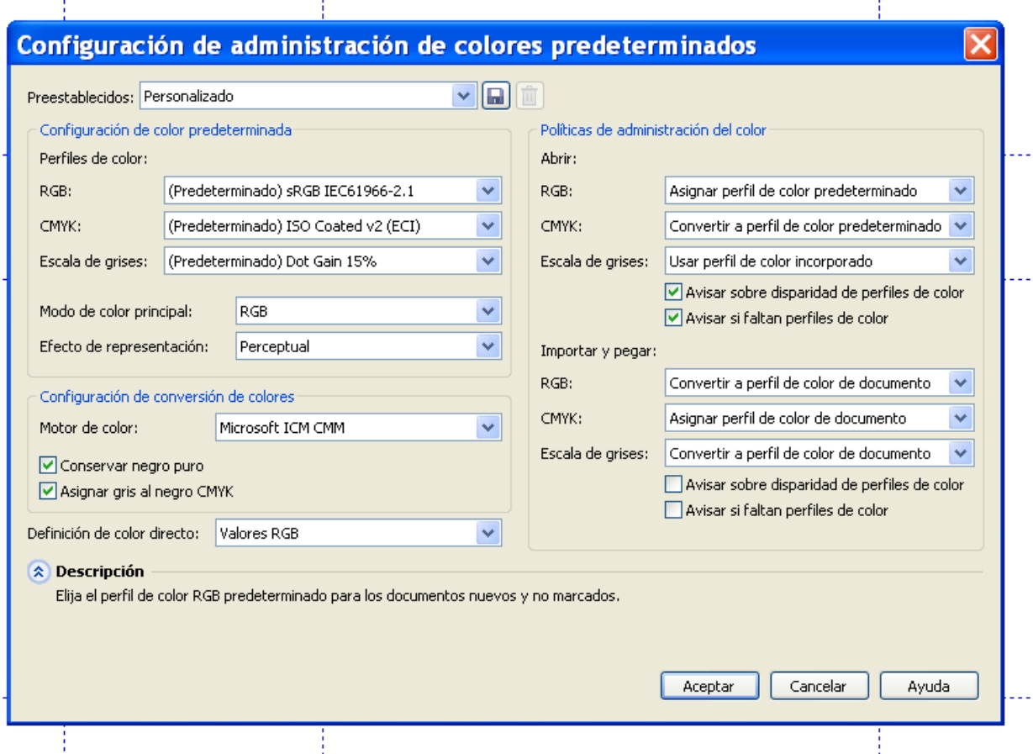The image size is (1033, 754).
Task: Close the color management dialog
Action: pyautogui.click(x=980, y=44)
